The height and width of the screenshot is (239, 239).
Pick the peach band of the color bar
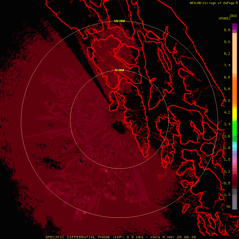pyautogui.click(x=234, y=54)
